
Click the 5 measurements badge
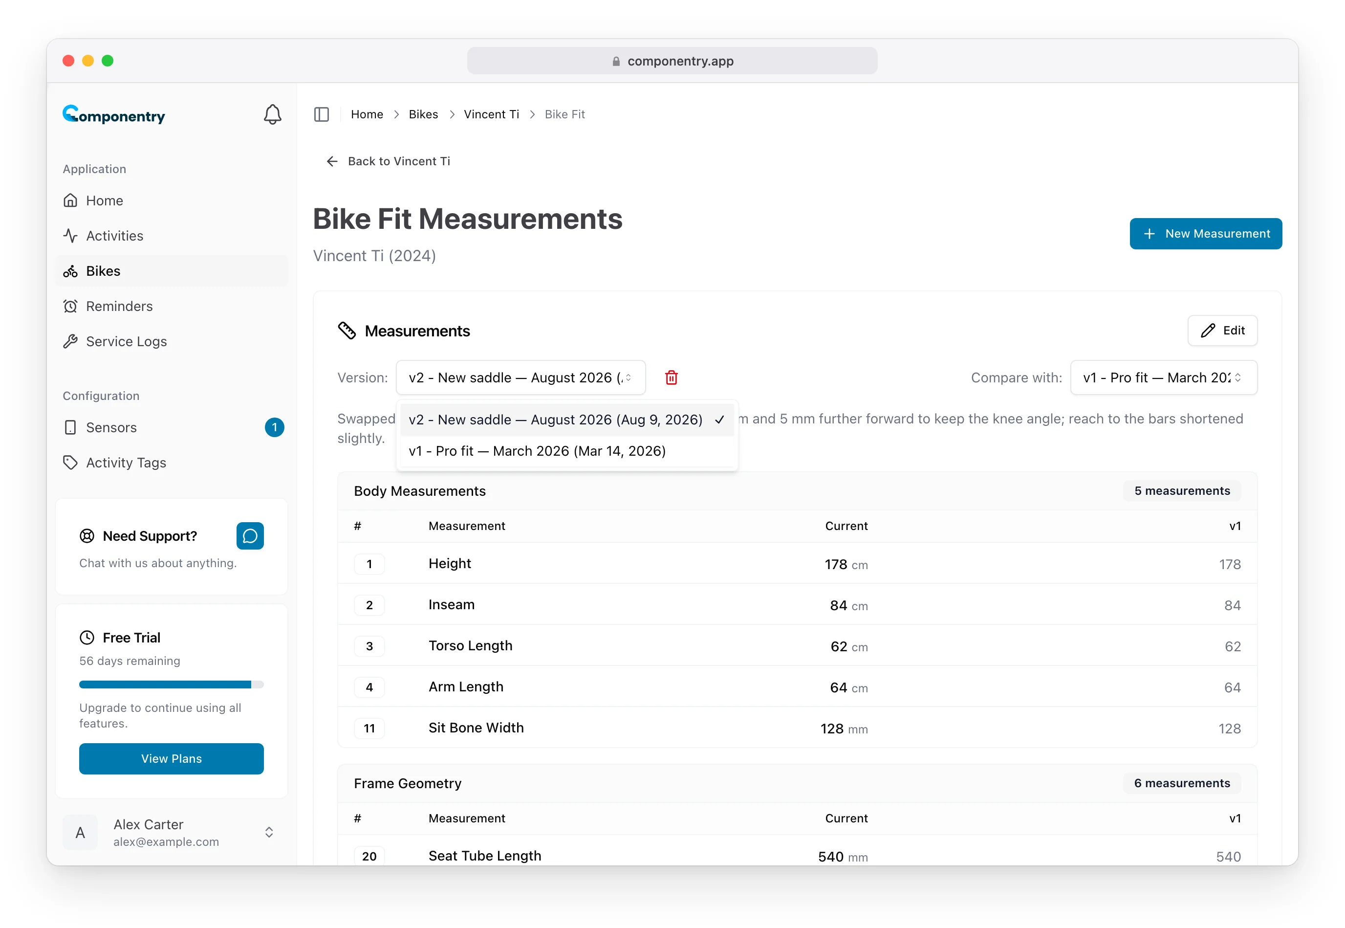click(x=1182, y=491)
